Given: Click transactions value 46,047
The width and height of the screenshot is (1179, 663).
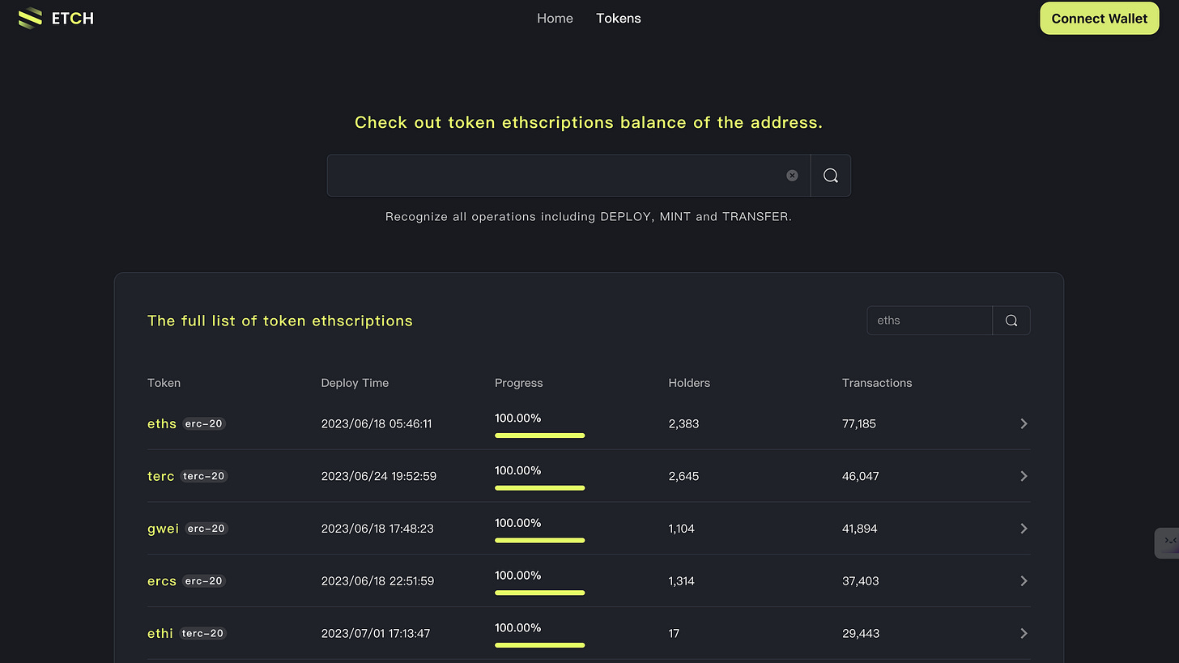Looking at the screenshot, I should point(861,476).
